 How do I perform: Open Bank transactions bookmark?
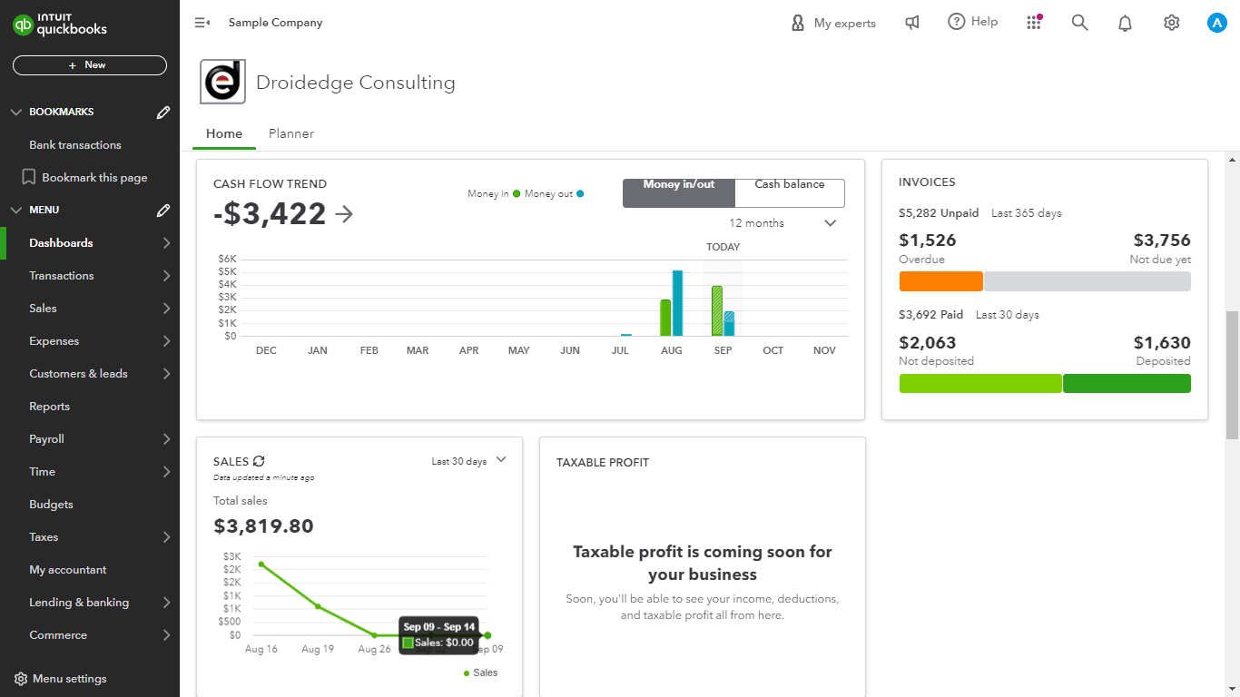pos(75,145)
